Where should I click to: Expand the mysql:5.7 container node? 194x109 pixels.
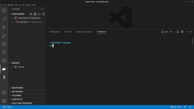pyautogui.click(x=13, y=22)
